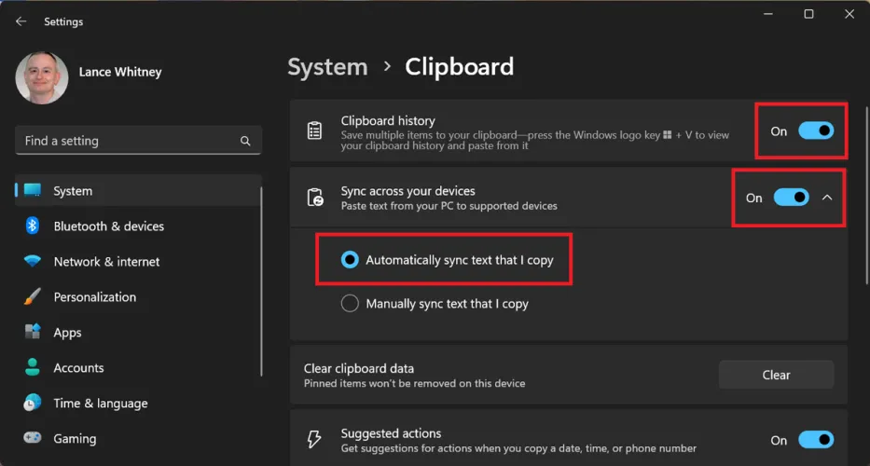870x466 pixels.
Task: Click the Apps icon in sidebar
Action: pyautogui.click(x=33, y=333)
